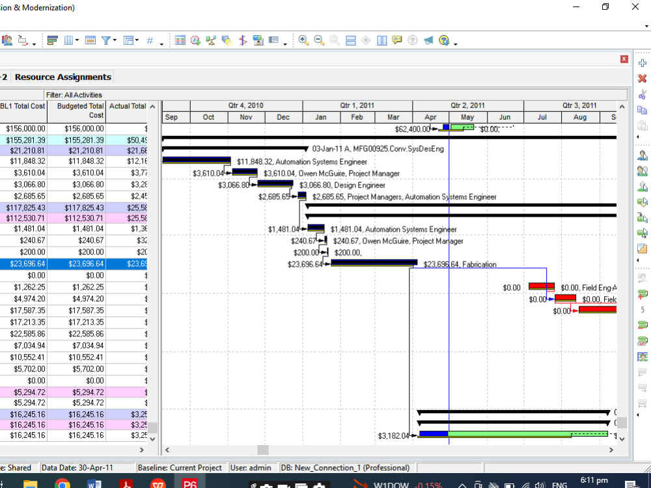Open the Columns dropdown arrow
651x488 pixels.
77,40
